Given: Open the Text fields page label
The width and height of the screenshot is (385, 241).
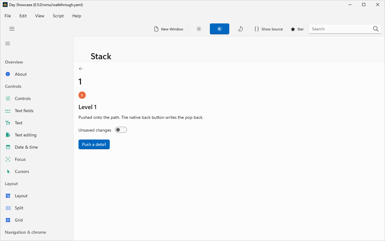Looking at the screenshot, I should coord(24,111).
